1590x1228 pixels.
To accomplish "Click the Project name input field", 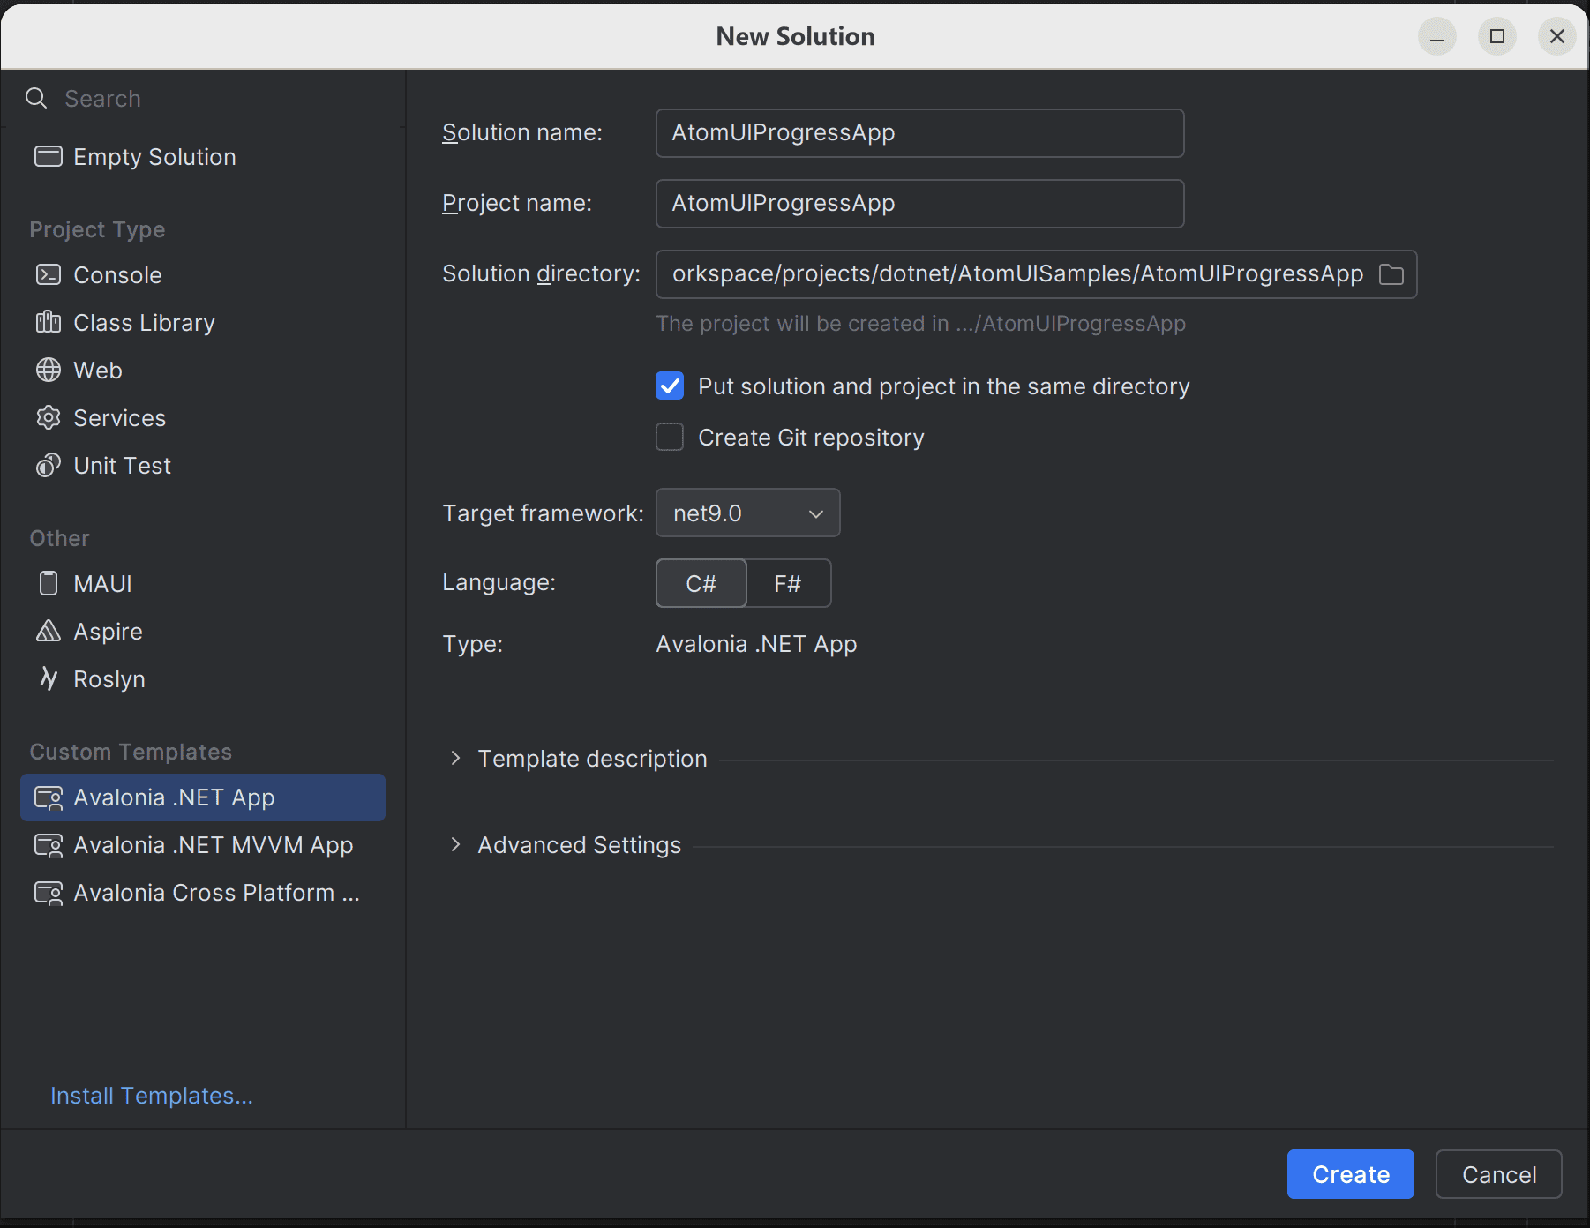I will pyautogui.click(x=920, y=204).
